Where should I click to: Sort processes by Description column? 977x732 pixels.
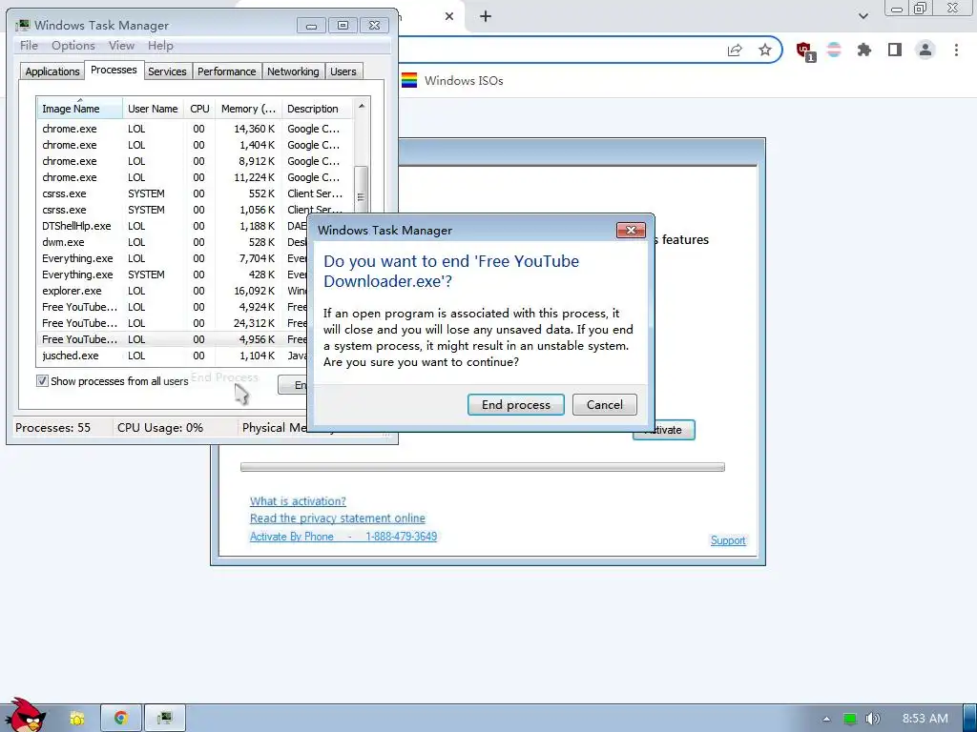pos(317,109)
